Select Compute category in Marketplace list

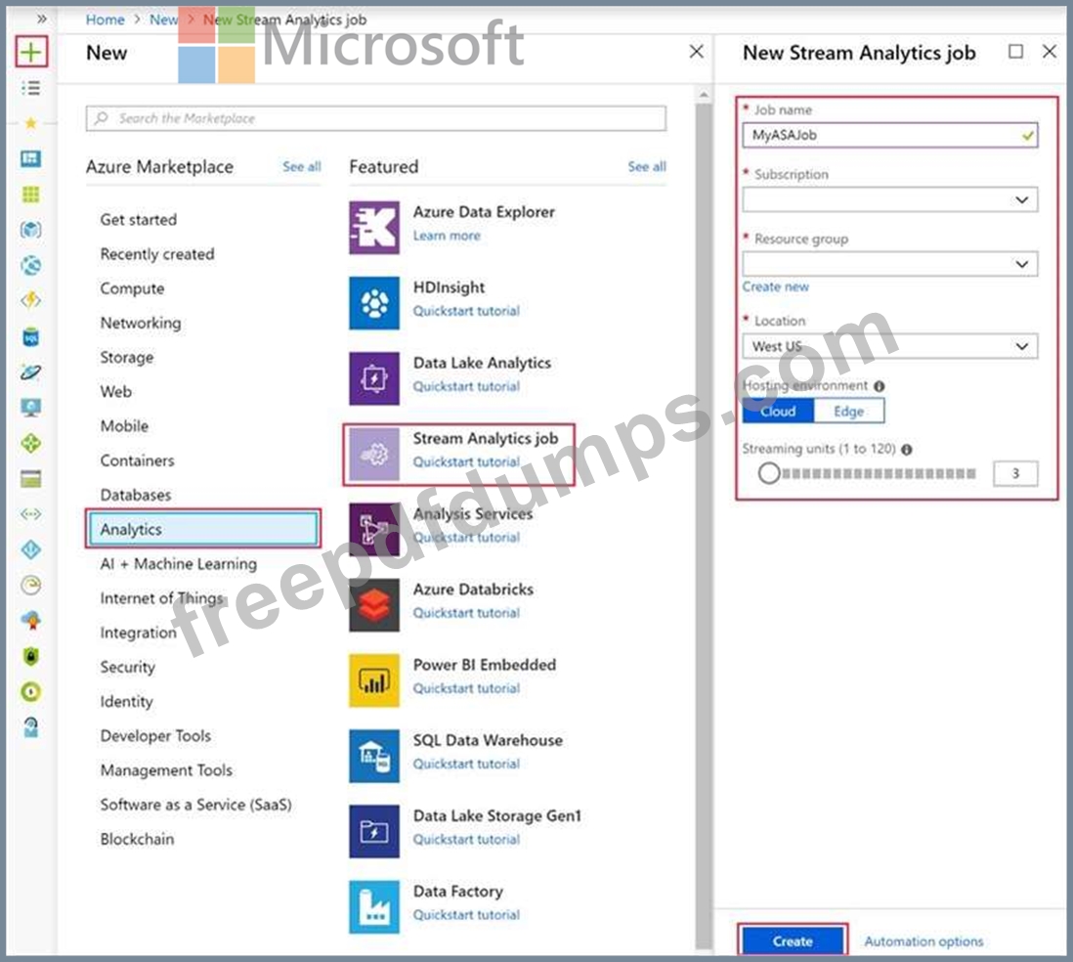tap(132, 288)
